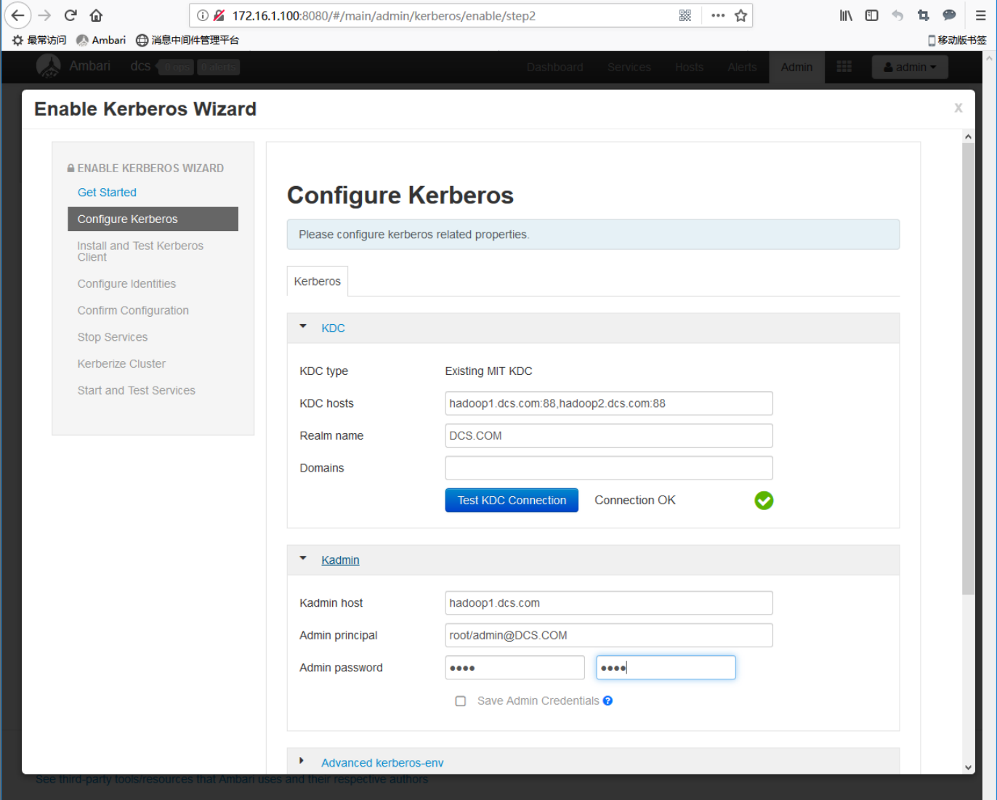This screenshot has width=997, height=800.
Task: Click the crop screenshot toolbar icon
Action: click(923, 15)
